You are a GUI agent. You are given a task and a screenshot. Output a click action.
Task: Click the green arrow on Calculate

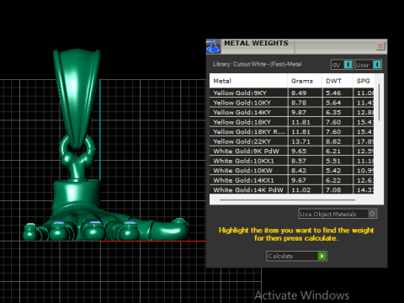tap(322, 256)
